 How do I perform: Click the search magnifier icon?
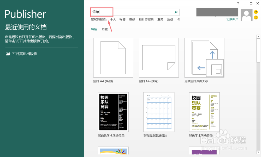click(176, 12)
